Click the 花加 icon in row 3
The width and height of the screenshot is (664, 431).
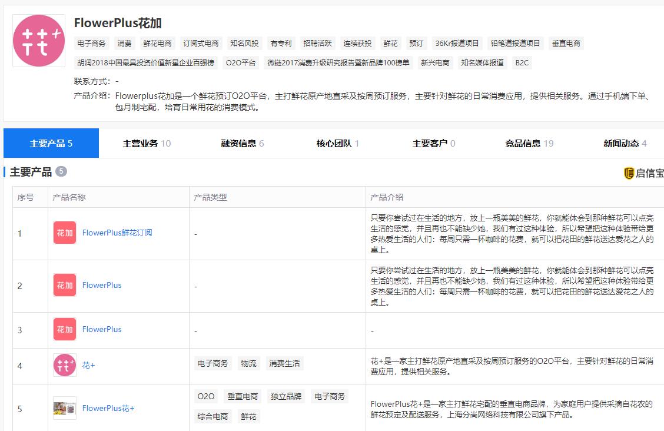click(x=65, y=329)
